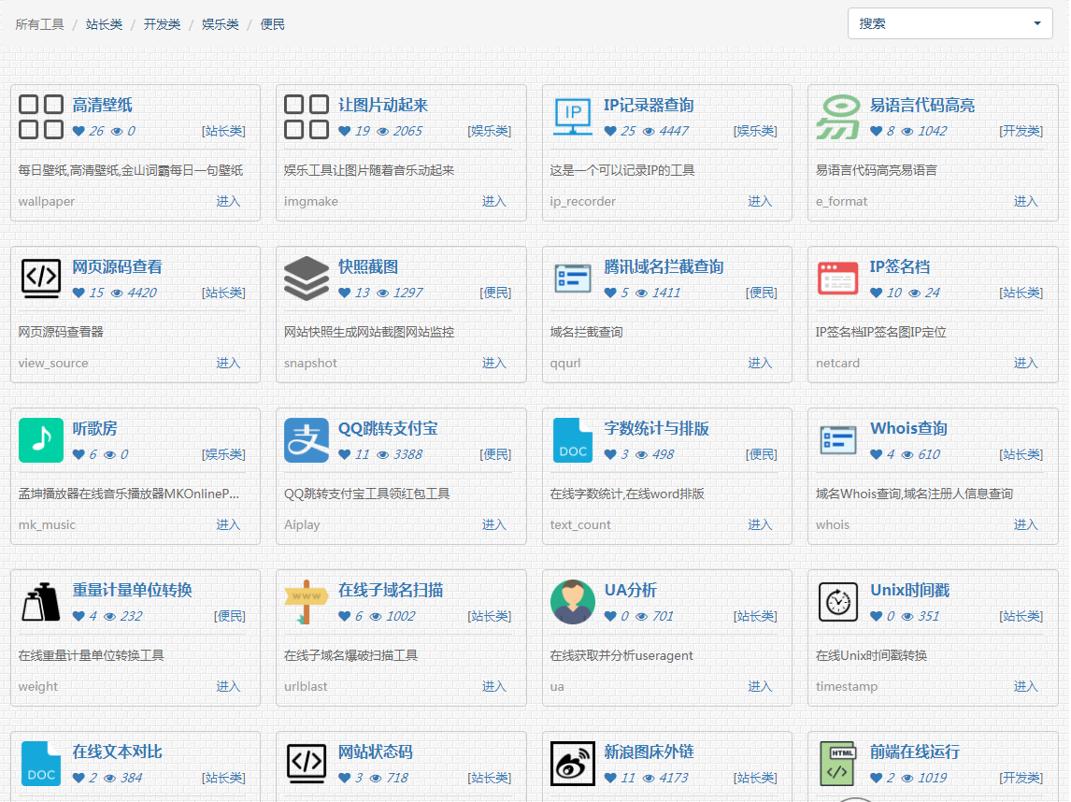Select the 所有工具 category tab

click(x=39, y=24)
